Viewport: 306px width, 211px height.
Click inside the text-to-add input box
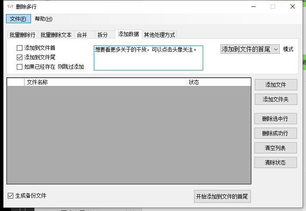pyautogui.click(x=148, y=60)
